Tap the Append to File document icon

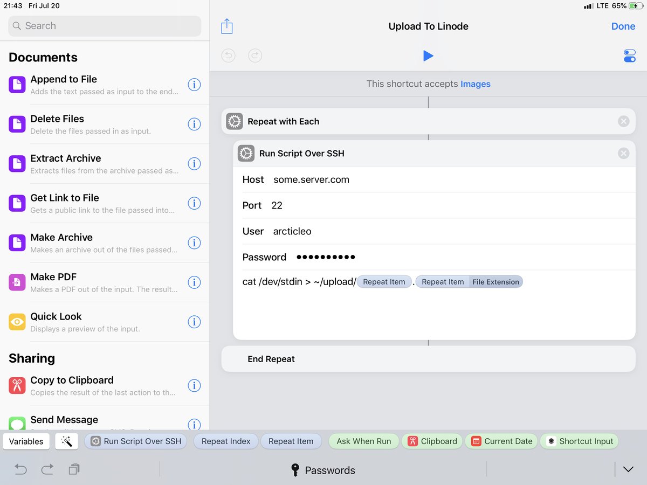click(17, 85)
